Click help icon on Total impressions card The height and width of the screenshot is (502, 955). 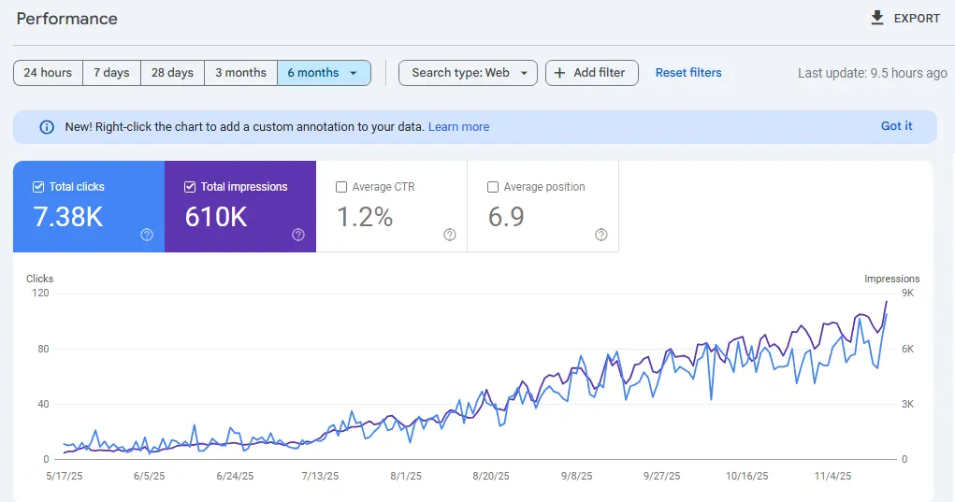point(298,235)
